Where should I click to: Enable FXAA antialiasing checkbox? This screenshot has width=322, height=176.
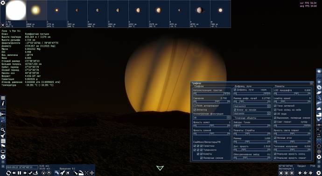click(195, 106)
